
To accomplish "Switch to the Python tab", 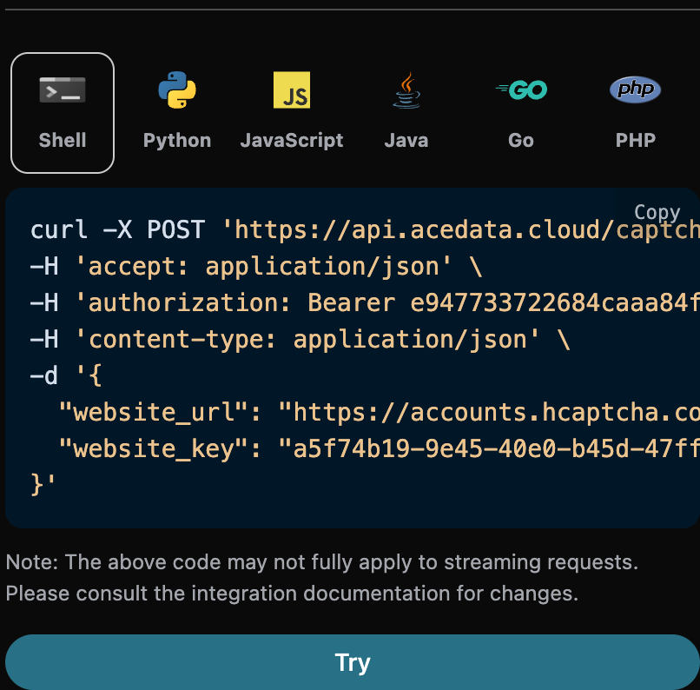I will (x=176, y=140).
